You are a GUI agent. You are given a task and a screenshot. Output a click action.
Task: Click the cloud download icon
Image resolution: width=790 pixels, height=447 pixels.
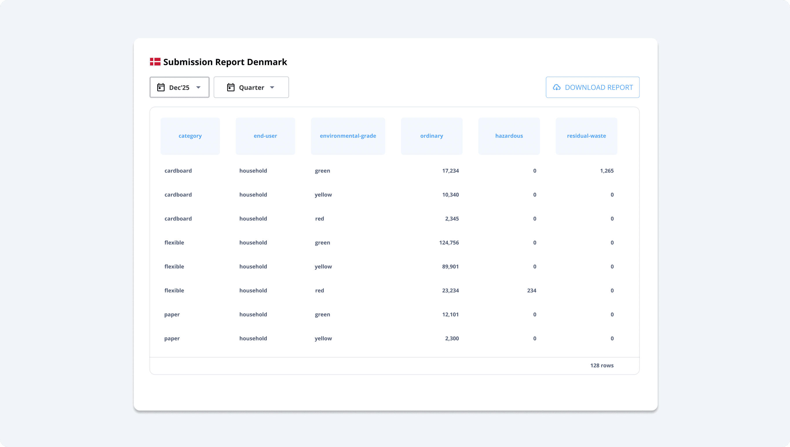[557, 87]
